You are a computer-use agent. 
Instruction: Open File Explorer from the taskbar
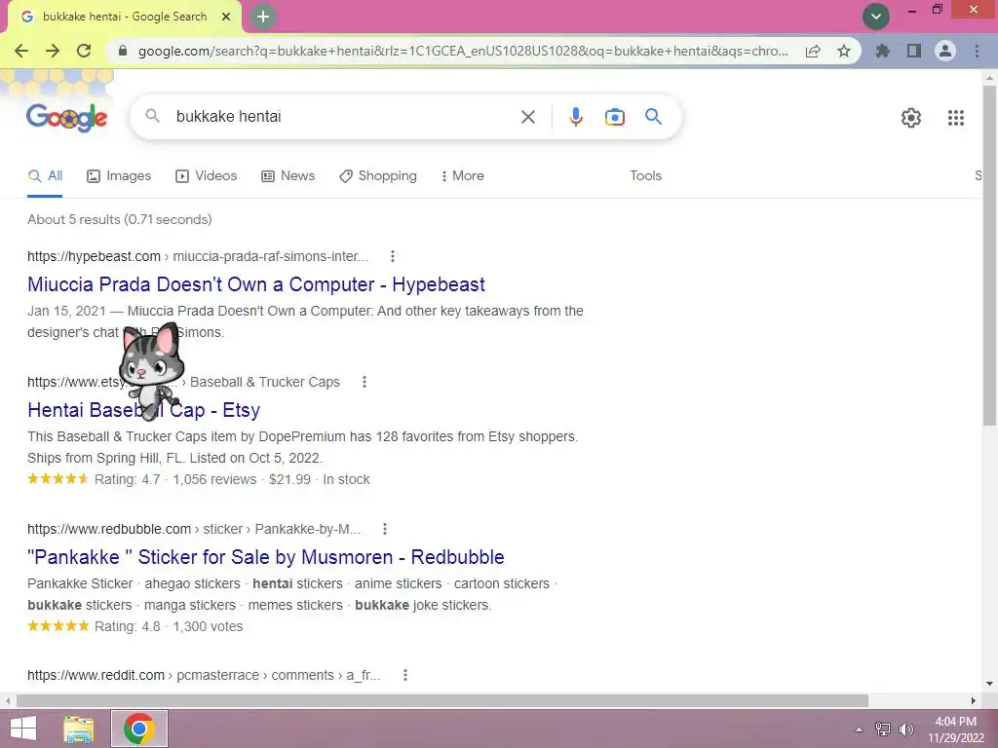tap(79, 729)
